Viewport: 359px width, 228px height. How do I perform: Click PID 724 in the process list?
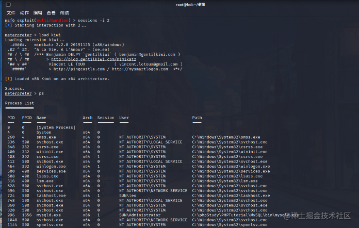coord(11,196)
